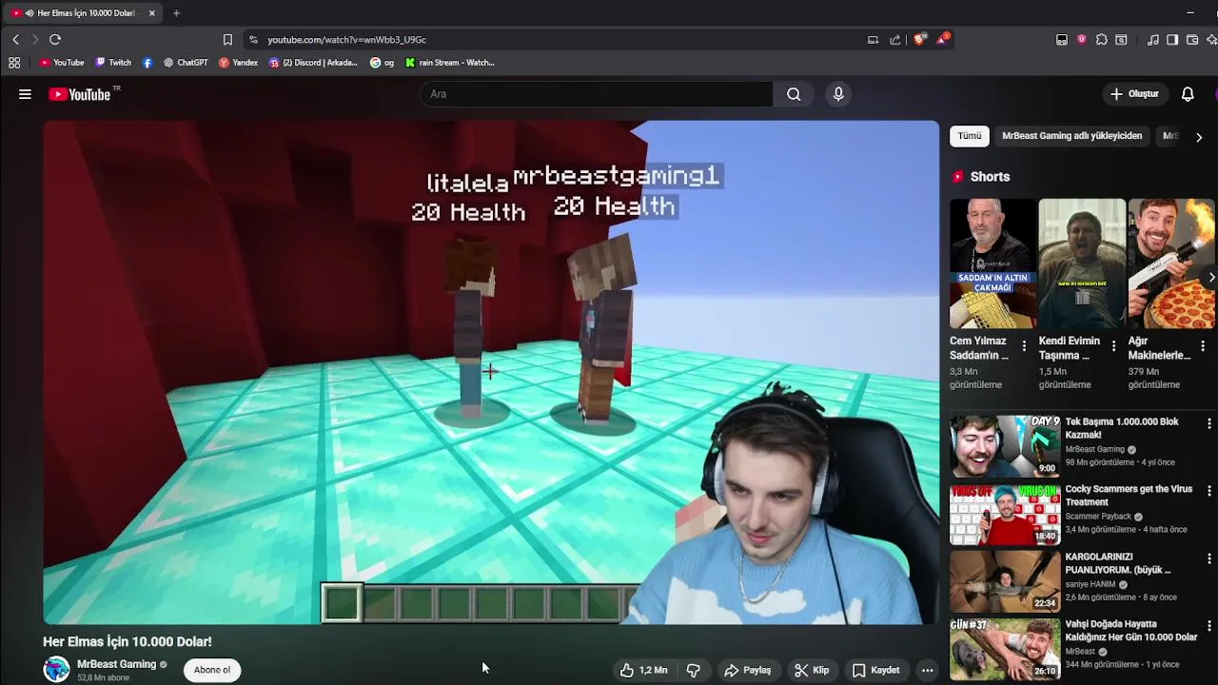Viewport: 1218px width, 685px height.
Task: Open the Yandex bookmark
Action: pos(239,63)
